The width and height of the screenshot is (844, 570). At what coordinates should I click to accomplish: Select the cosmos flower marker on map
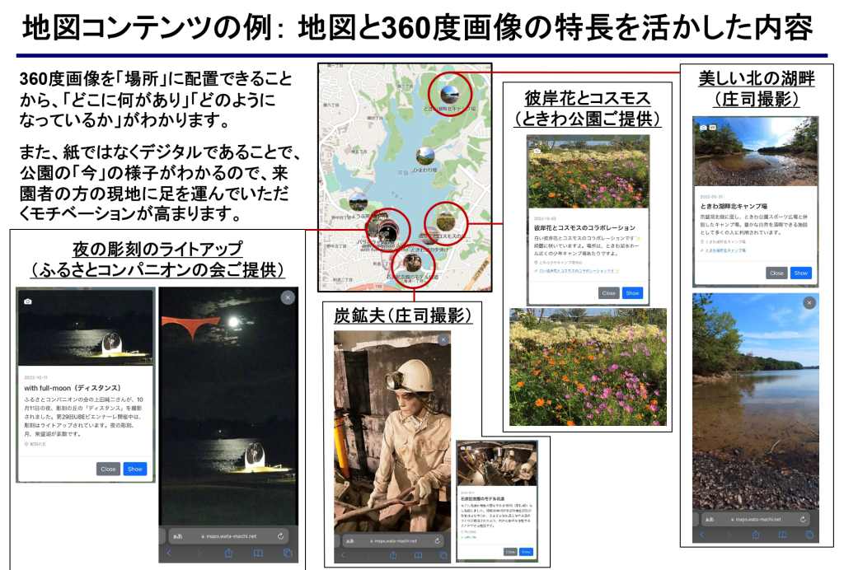(445, 221)
